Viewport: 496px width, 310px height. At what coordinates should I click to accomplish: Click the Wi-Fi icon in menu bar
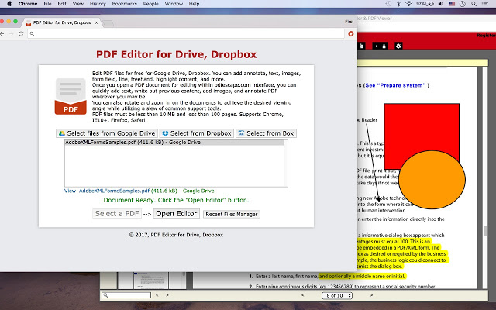[407, 4]
